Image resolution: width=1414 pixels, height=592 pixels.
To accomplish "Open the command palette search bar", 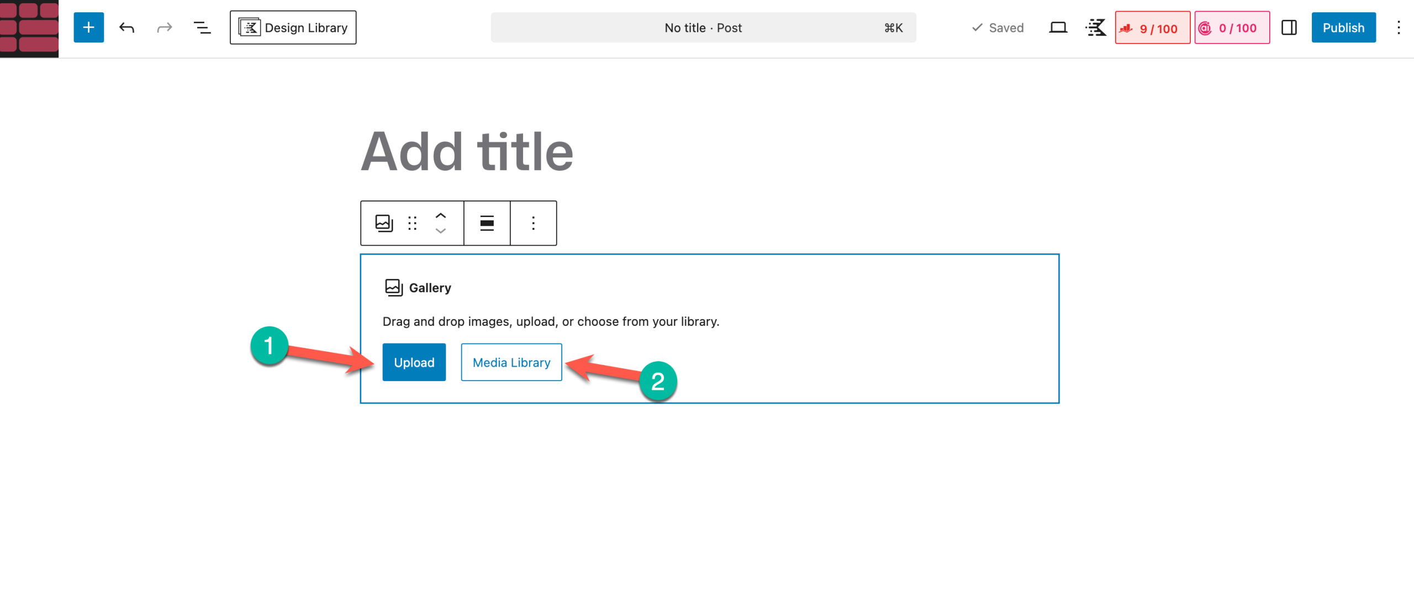I will [x=703, y=28].
